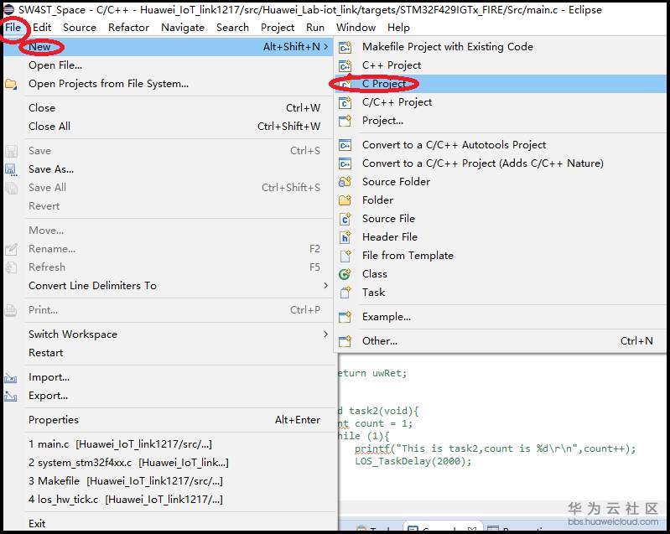Screen dimensions: 670x534
Task: Click the Open Projects from File System icon
Action: coord(11,84)
